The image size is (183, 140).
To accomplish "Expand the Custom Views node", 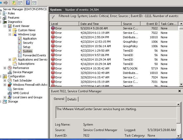I will pos(10,30).
